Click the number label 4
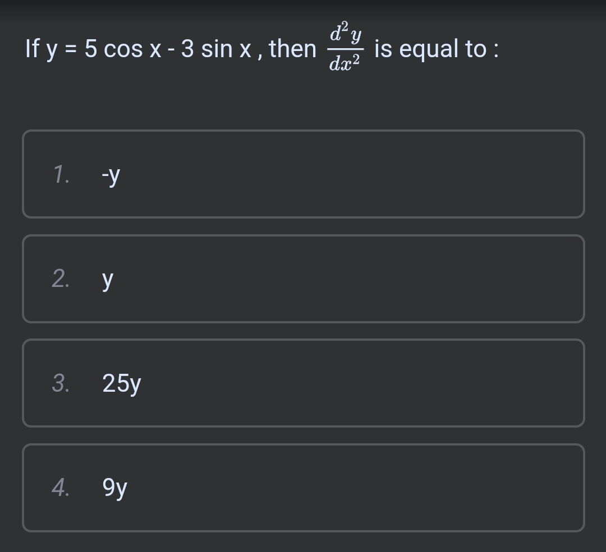The image size is (606, 552). click(61, 487)
